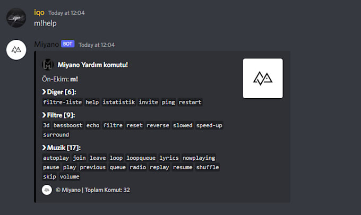Click the m!help message text

point(46,23)
